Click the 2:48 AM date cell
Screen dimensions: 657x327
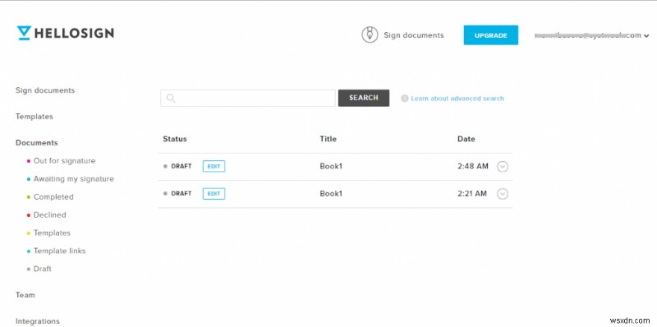point(473,167)
